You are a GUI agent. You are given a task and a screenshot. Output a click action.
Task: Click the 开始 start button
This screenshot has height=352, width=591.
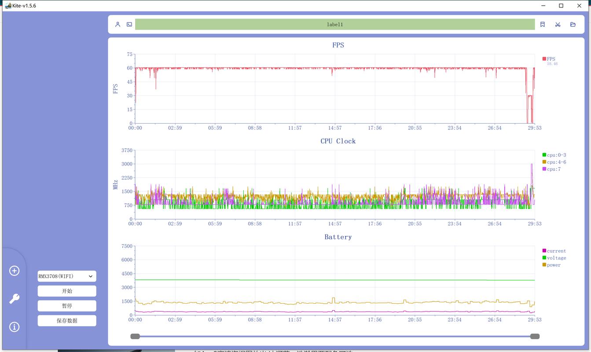tap(67, 291)
